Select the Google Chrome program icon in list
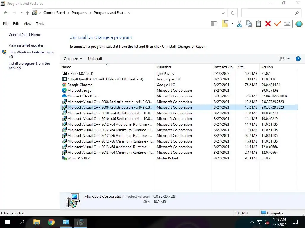Image resolution: width=305 pixels, height=228 pixels. click(x=64, y=85)
